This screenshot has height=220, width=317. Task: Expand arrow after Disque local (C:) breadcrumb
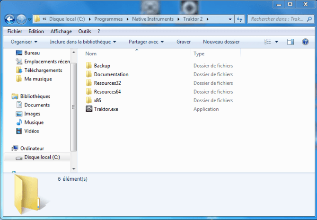[90, 19]
